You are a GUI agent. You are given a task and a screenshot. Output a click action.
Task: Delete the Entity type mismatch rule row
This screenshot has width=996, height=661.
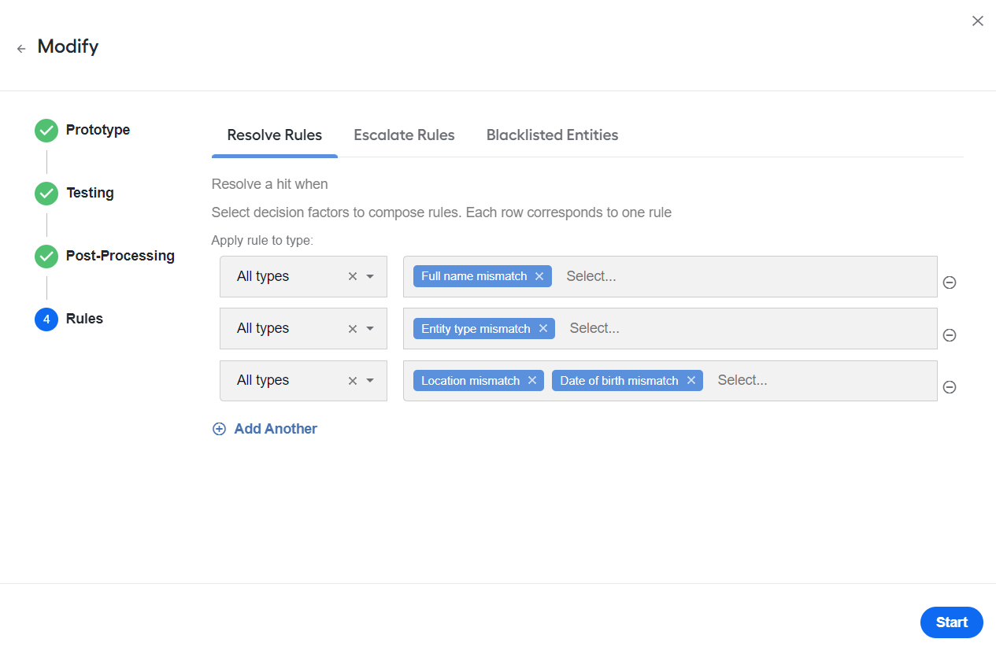[950, 334]
